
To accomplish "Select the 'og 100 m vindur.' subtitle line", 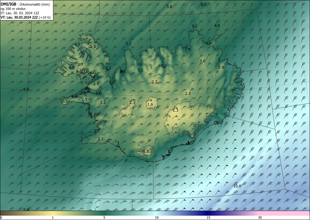I will (13, 9).
